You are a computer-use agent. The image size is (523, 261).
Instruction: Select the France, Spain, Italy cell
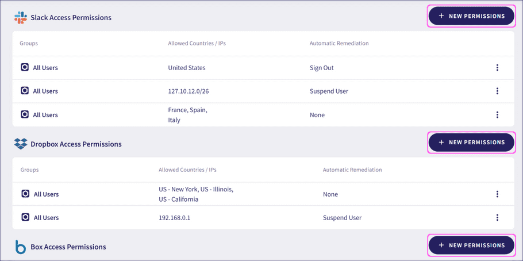[x=188, y=115]
